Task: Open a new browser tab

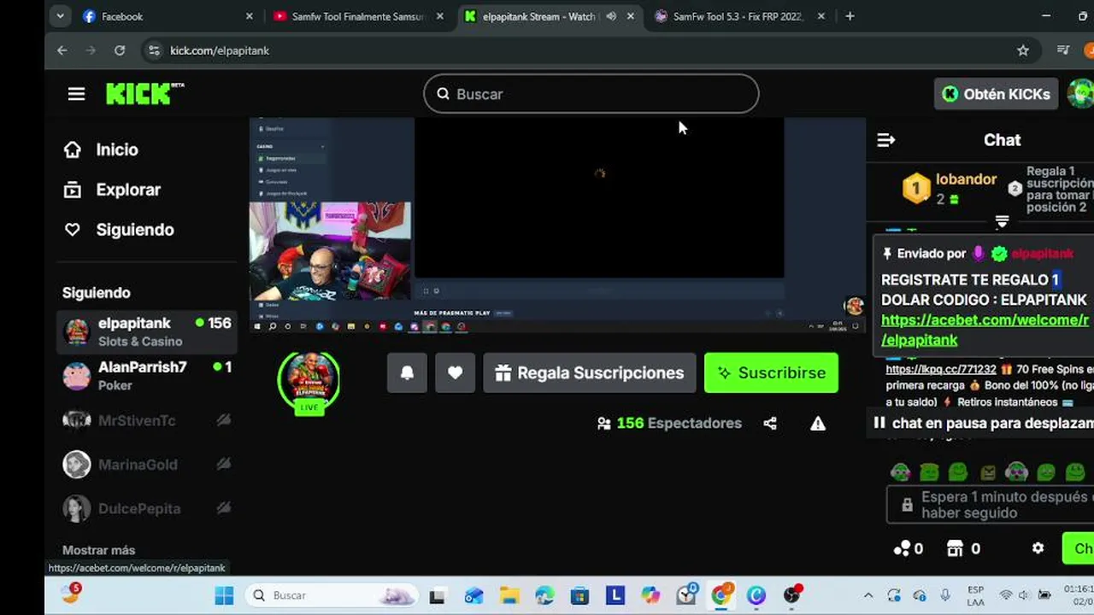Action: coord(850,16)
